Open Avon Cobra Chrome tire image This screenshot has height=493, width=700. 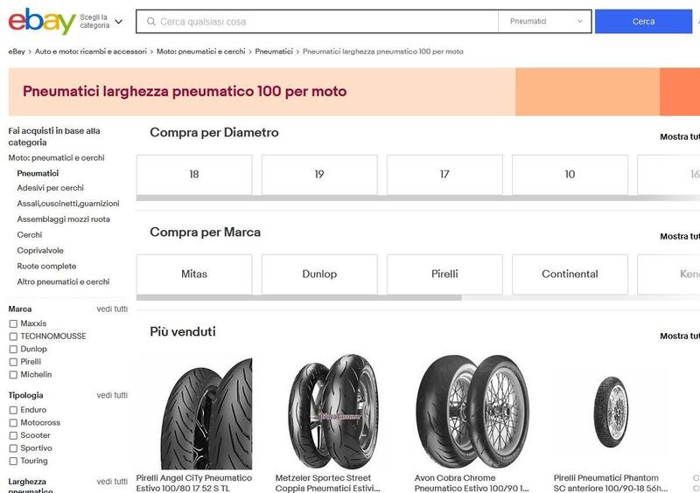point(472,413)
